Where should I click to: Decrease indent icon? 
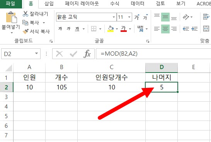(x=186, y=29)
